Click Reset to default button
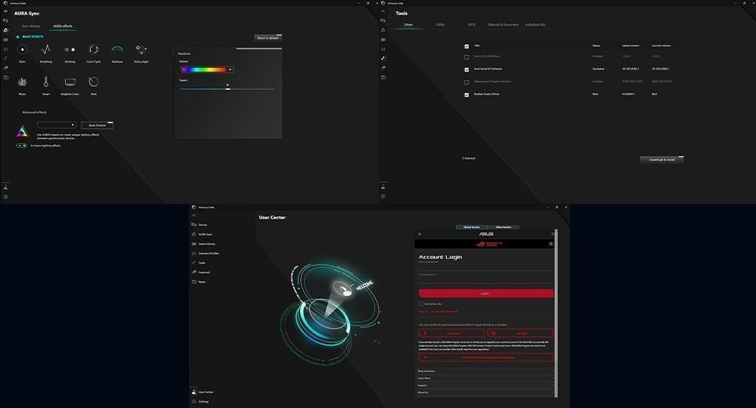Screen dimensions: 756x408 point(268,38)
